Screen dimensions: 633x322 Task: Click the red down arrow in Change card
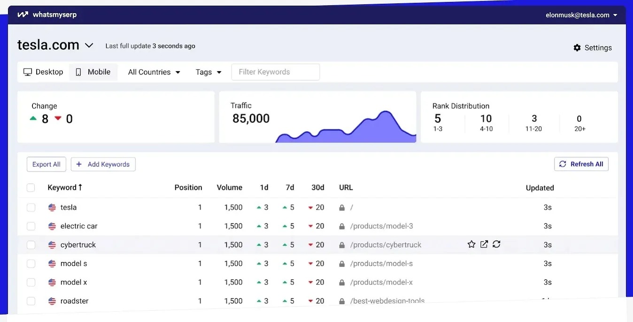click(x=58, y=119)
